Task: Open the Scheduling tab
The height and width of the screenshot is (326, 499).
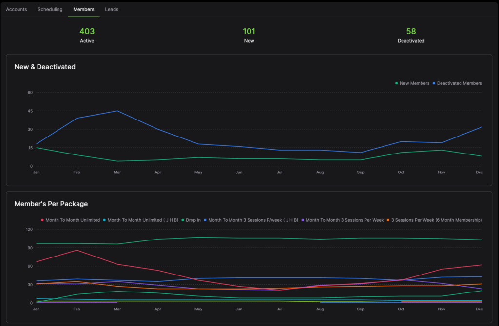Action: click(x=50, y=9)
